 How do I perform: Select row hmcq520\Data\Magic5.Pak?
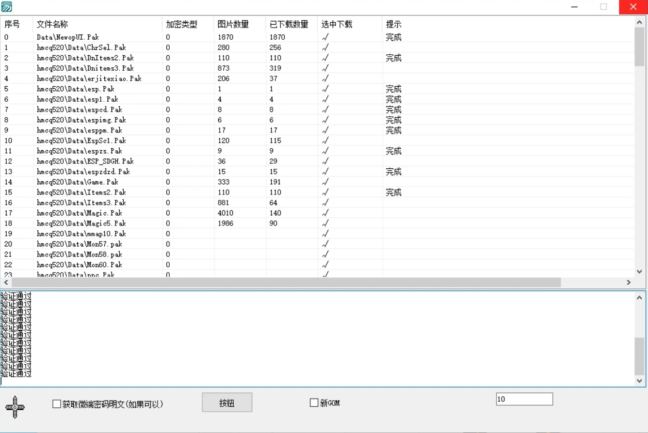click(317, 223)
